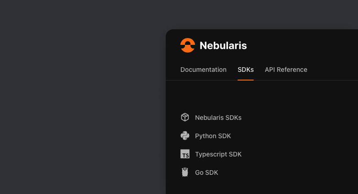The width and height of the screenshot is (358, 194).
Task: Select the SDKs tab
Action: tap(245, 70)
